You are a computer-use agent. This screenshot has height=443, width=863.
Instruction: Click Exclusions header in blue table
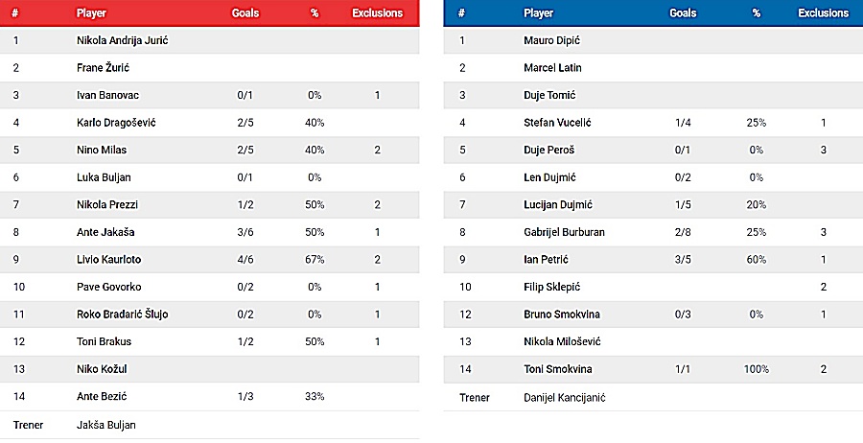[823, 13]
